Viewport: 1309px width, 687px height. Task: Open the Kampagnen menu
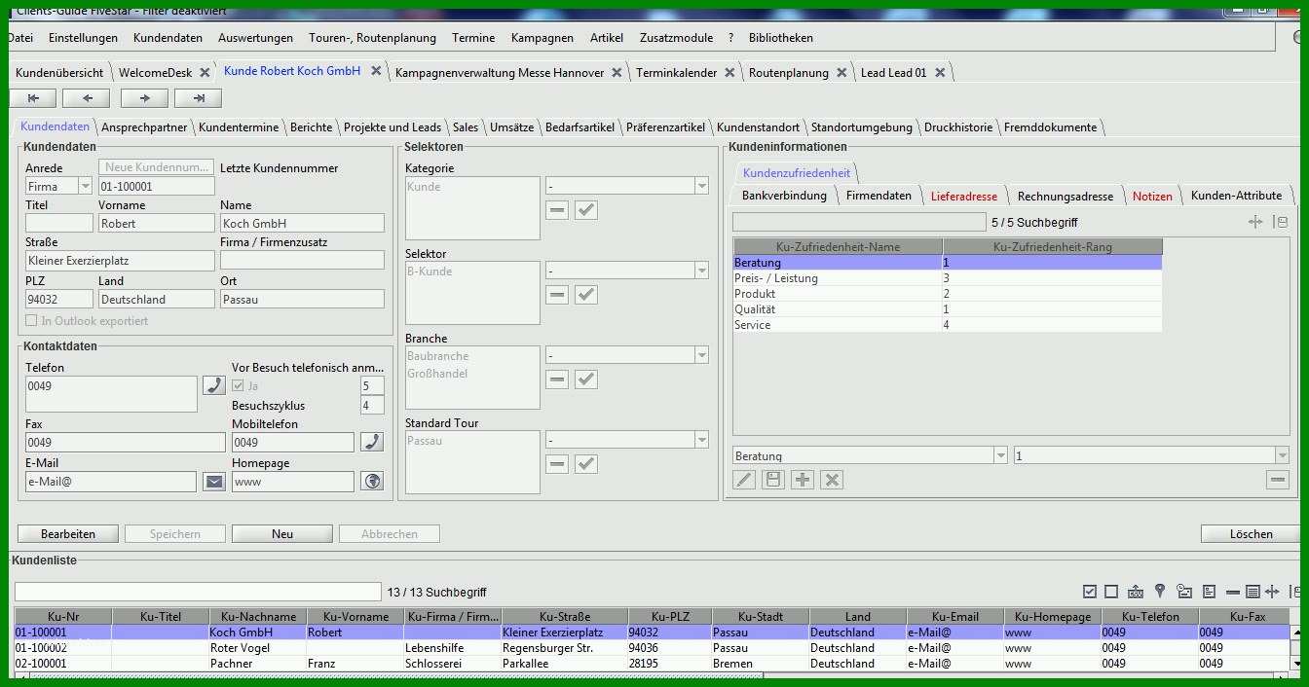tap(542, 38)
